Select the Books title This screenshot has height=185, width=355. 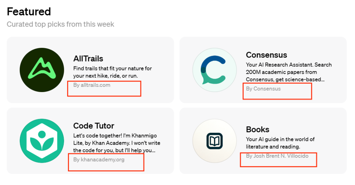(x=257, y=129)
